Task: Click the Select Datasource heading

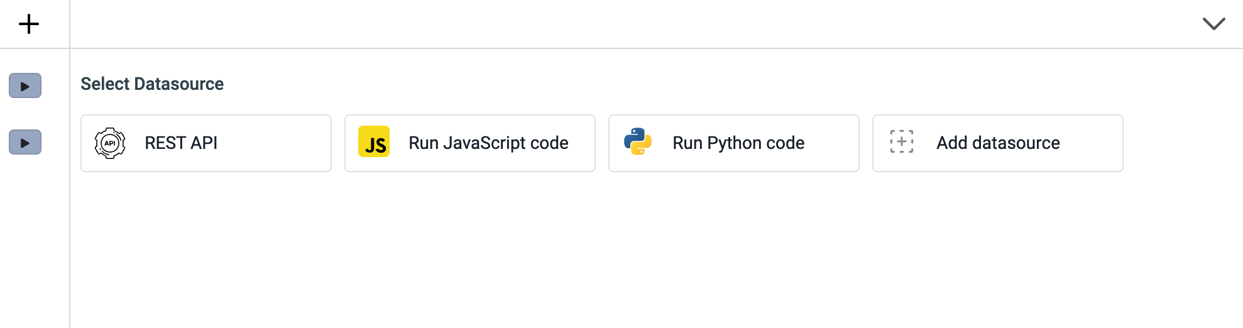Action: [x=152, y=84]
